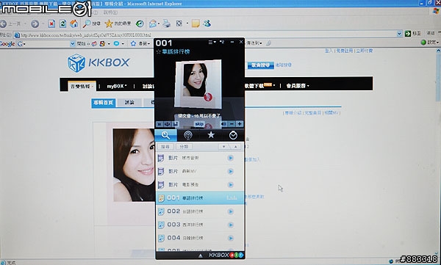Switch to the KKBOX search magnifier tab

tap(165, 136)
